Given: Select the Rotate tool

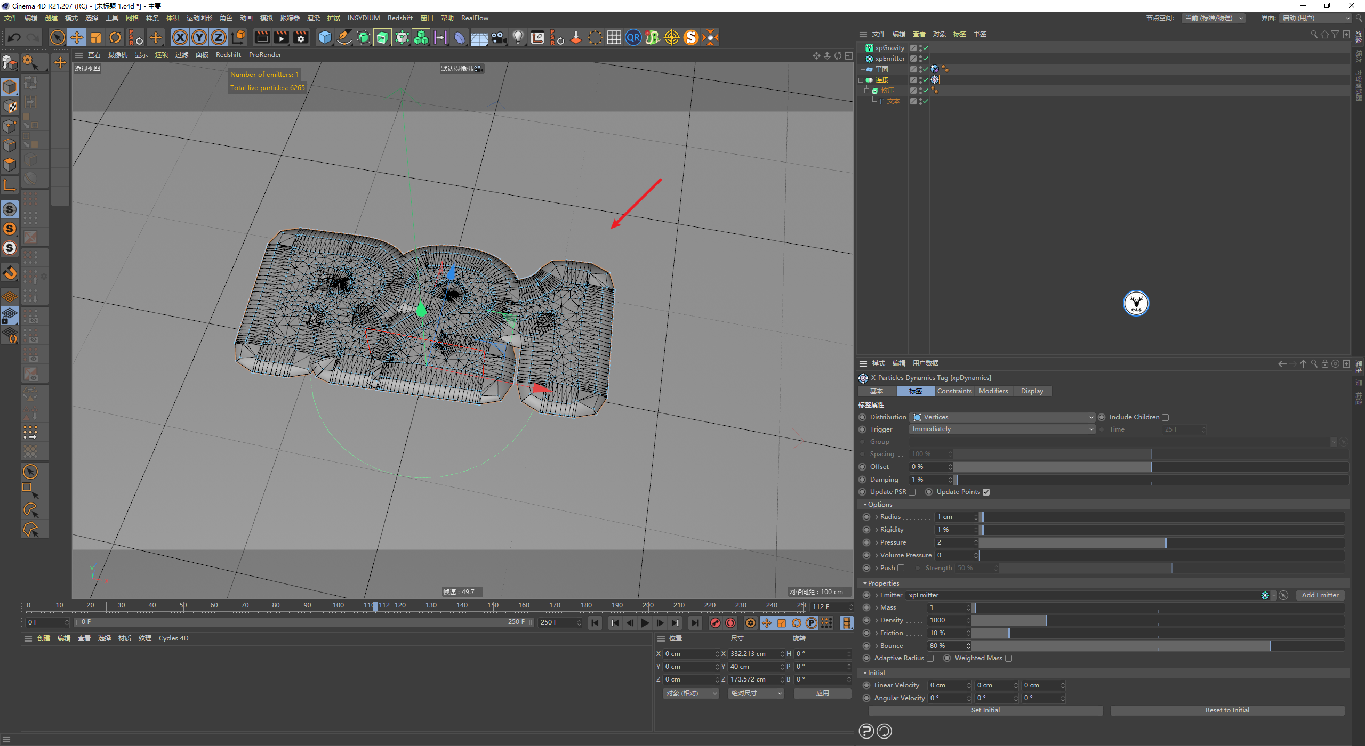Looking at the screenshot, I should pos(115,37).
